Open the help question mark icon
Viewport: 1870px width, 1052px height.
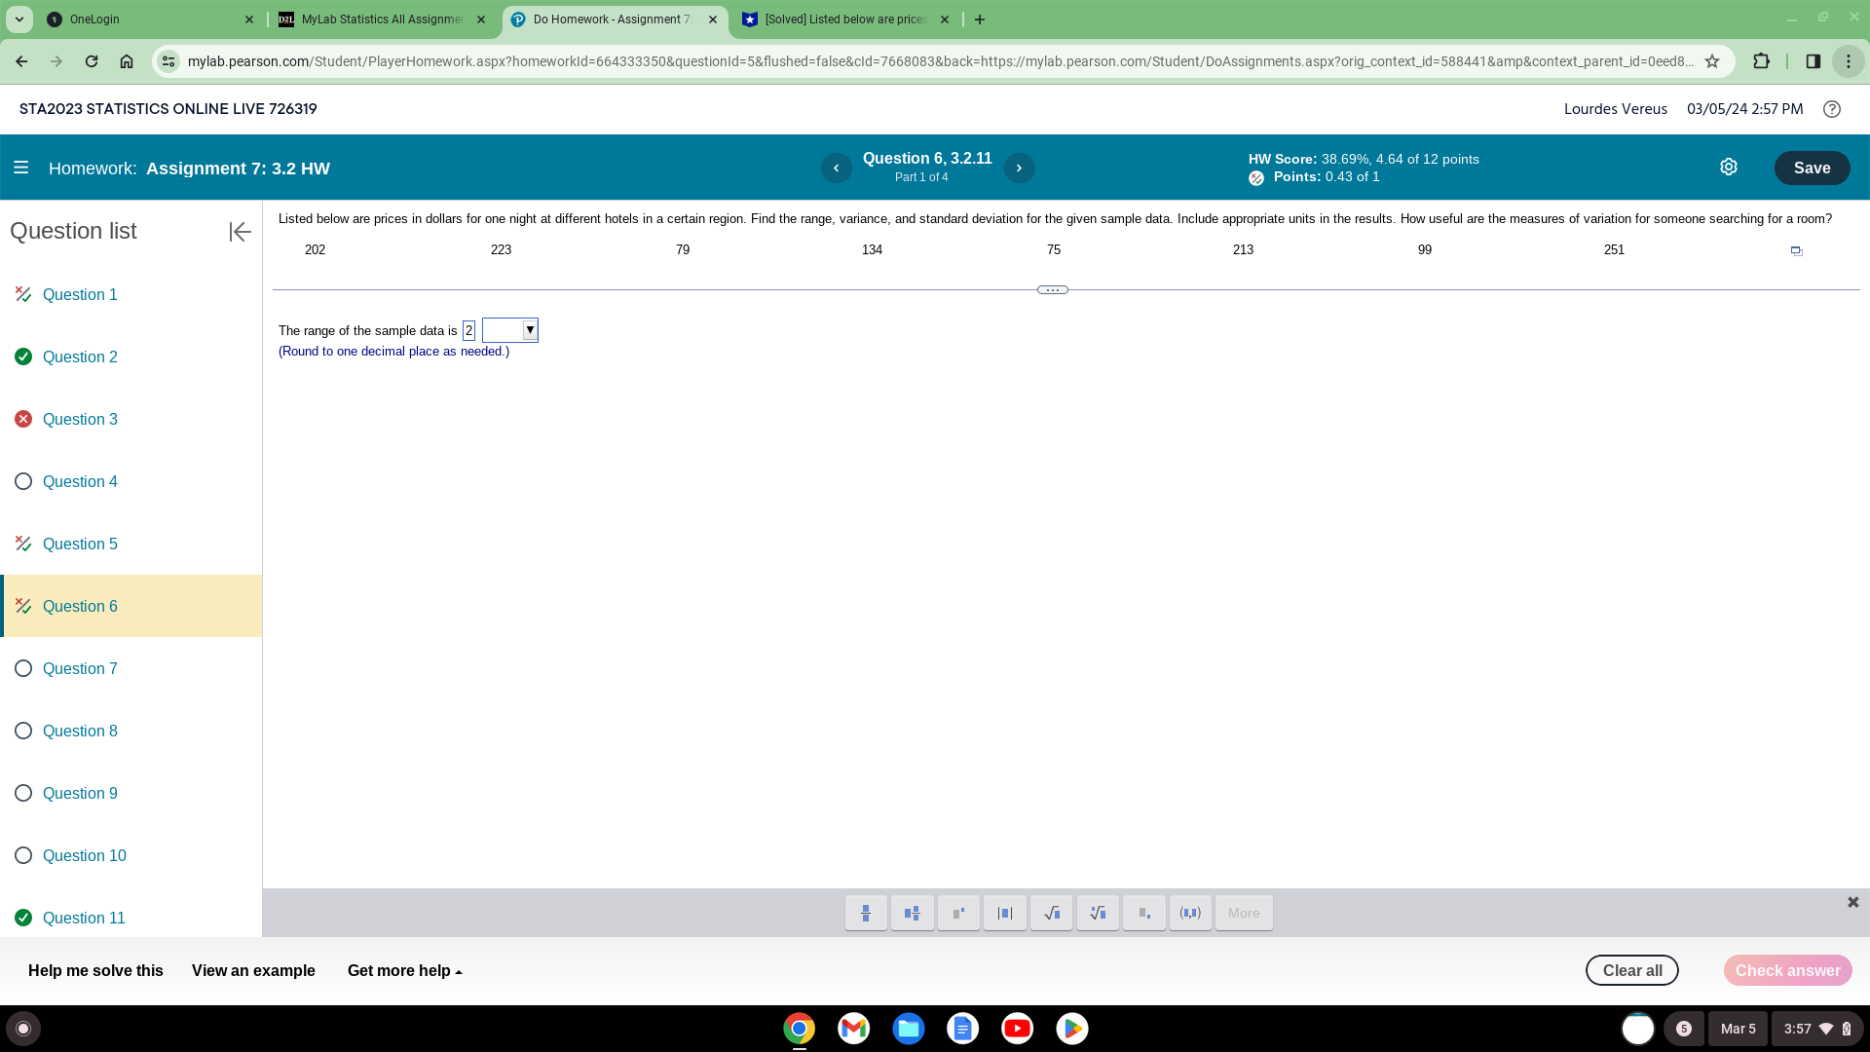(x=1832, y=108)
